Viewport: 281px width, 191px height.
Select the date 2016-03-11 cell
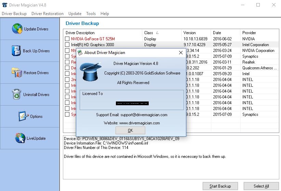222,62
